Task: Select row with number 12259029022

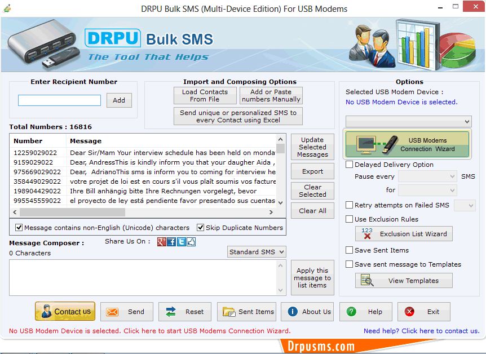Action: tap(143, 153)
